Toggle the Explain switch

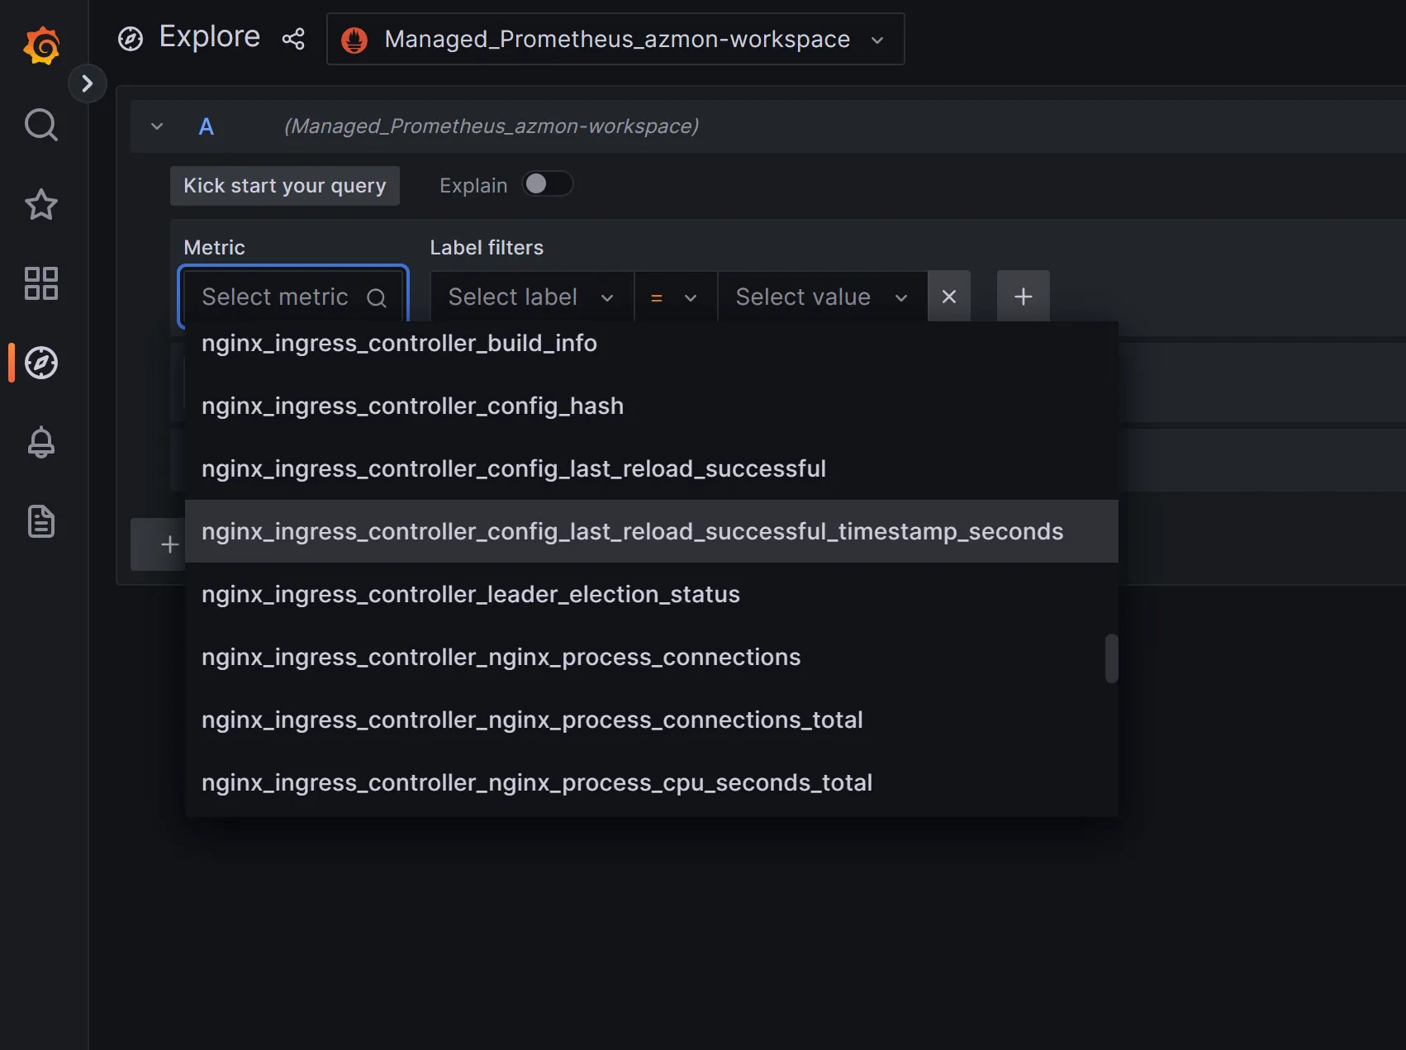547,184
